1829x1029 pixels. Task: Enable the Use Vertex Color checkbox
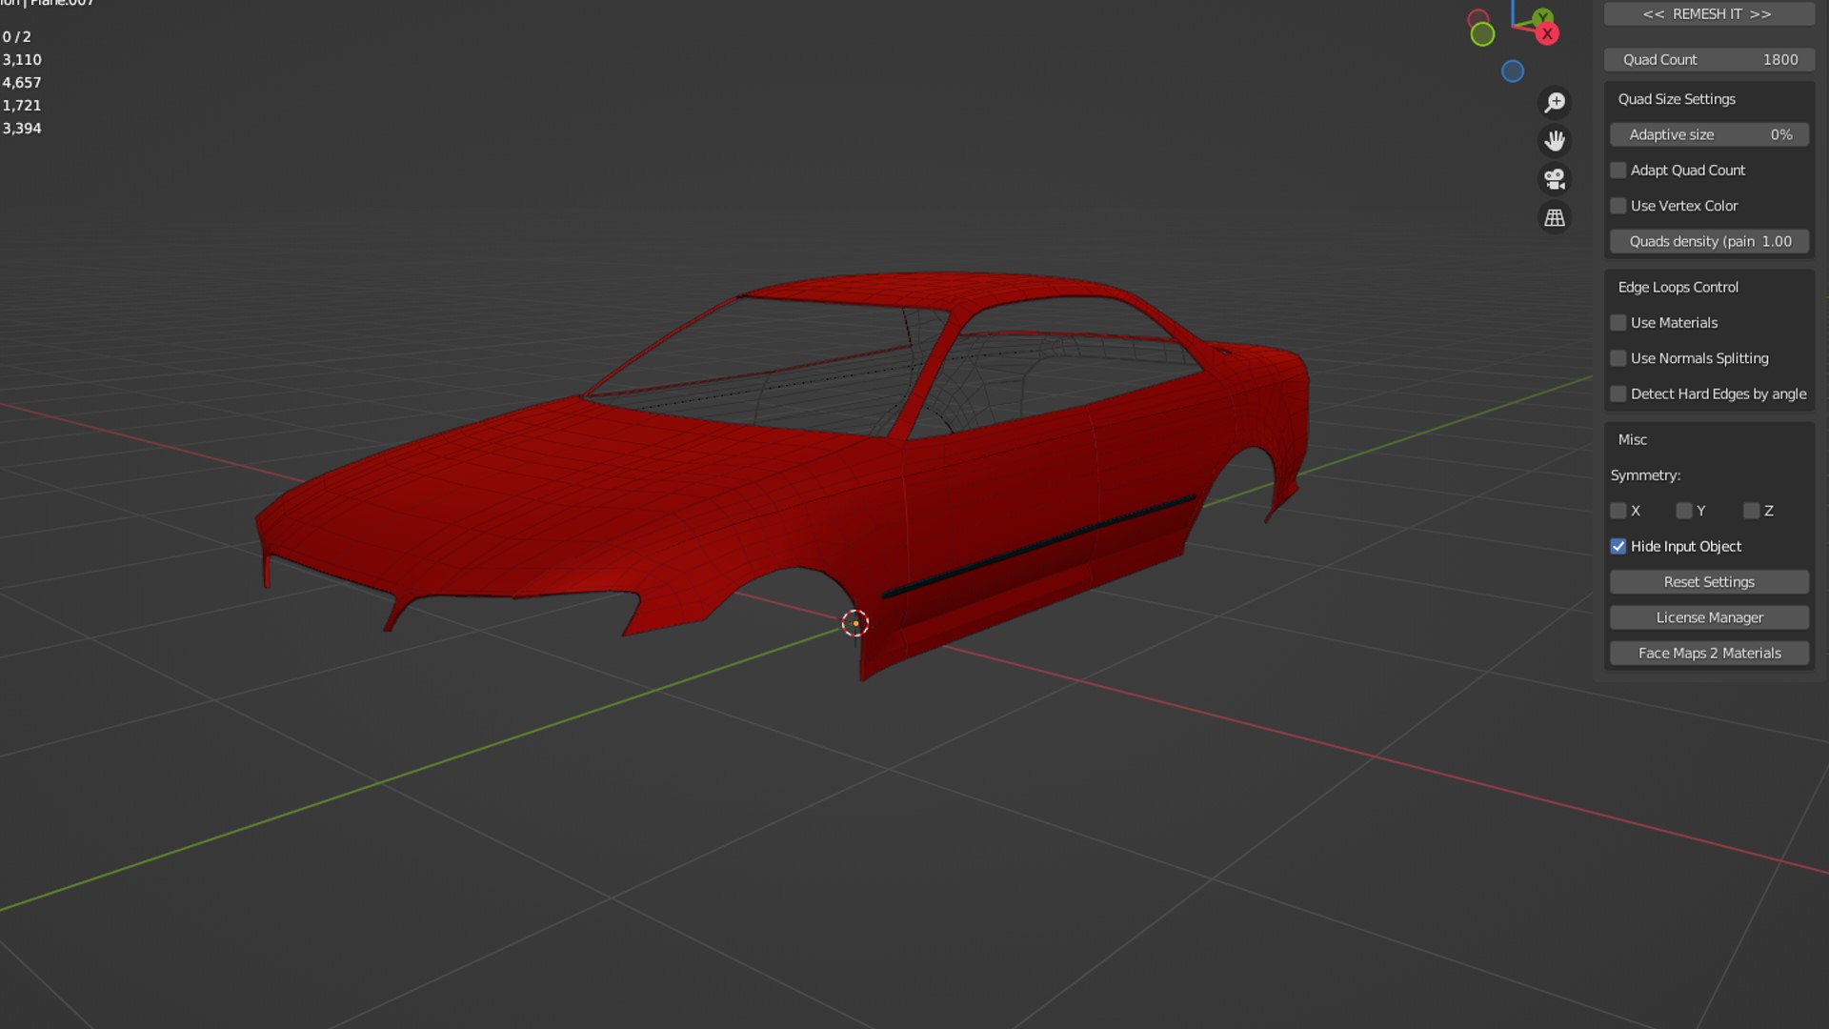click(x=1618, y=206)
